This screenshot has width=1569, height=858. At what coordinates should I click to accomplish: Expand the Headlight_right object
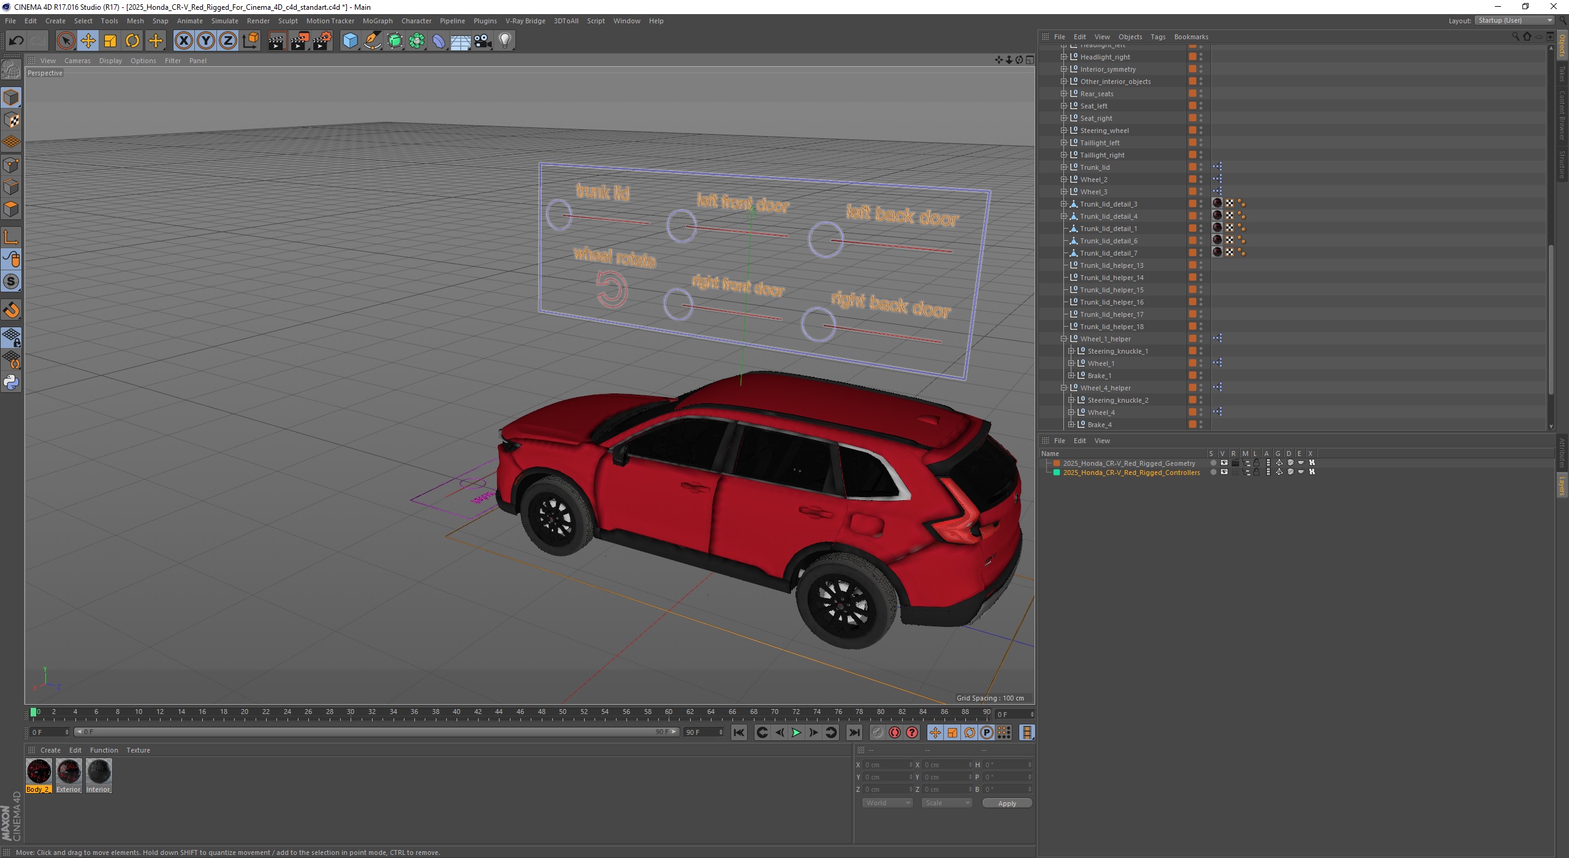coord(1065,57)
